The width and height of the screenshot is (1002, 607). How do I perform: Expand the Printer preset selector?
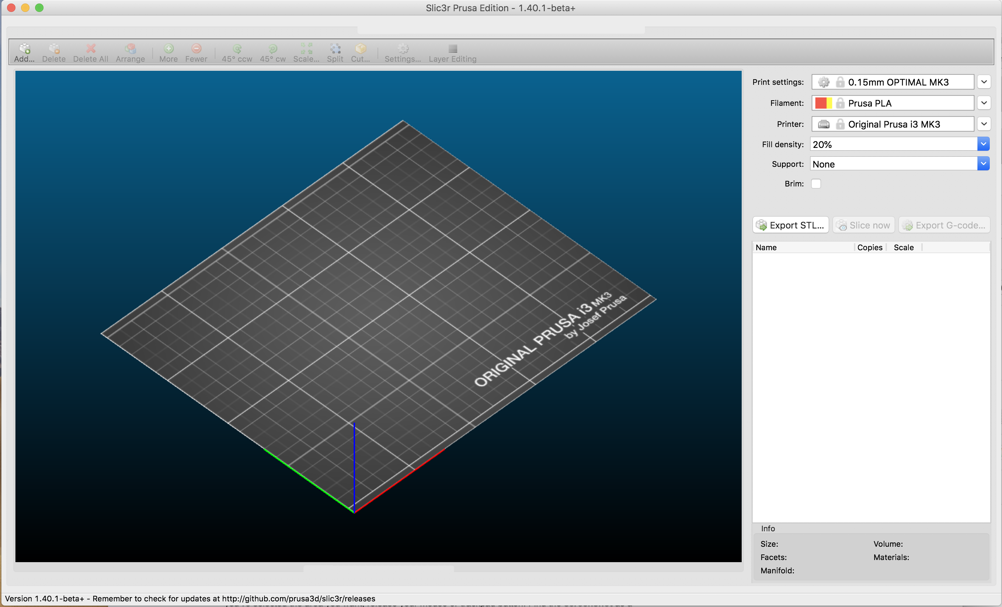pos(984,124)
